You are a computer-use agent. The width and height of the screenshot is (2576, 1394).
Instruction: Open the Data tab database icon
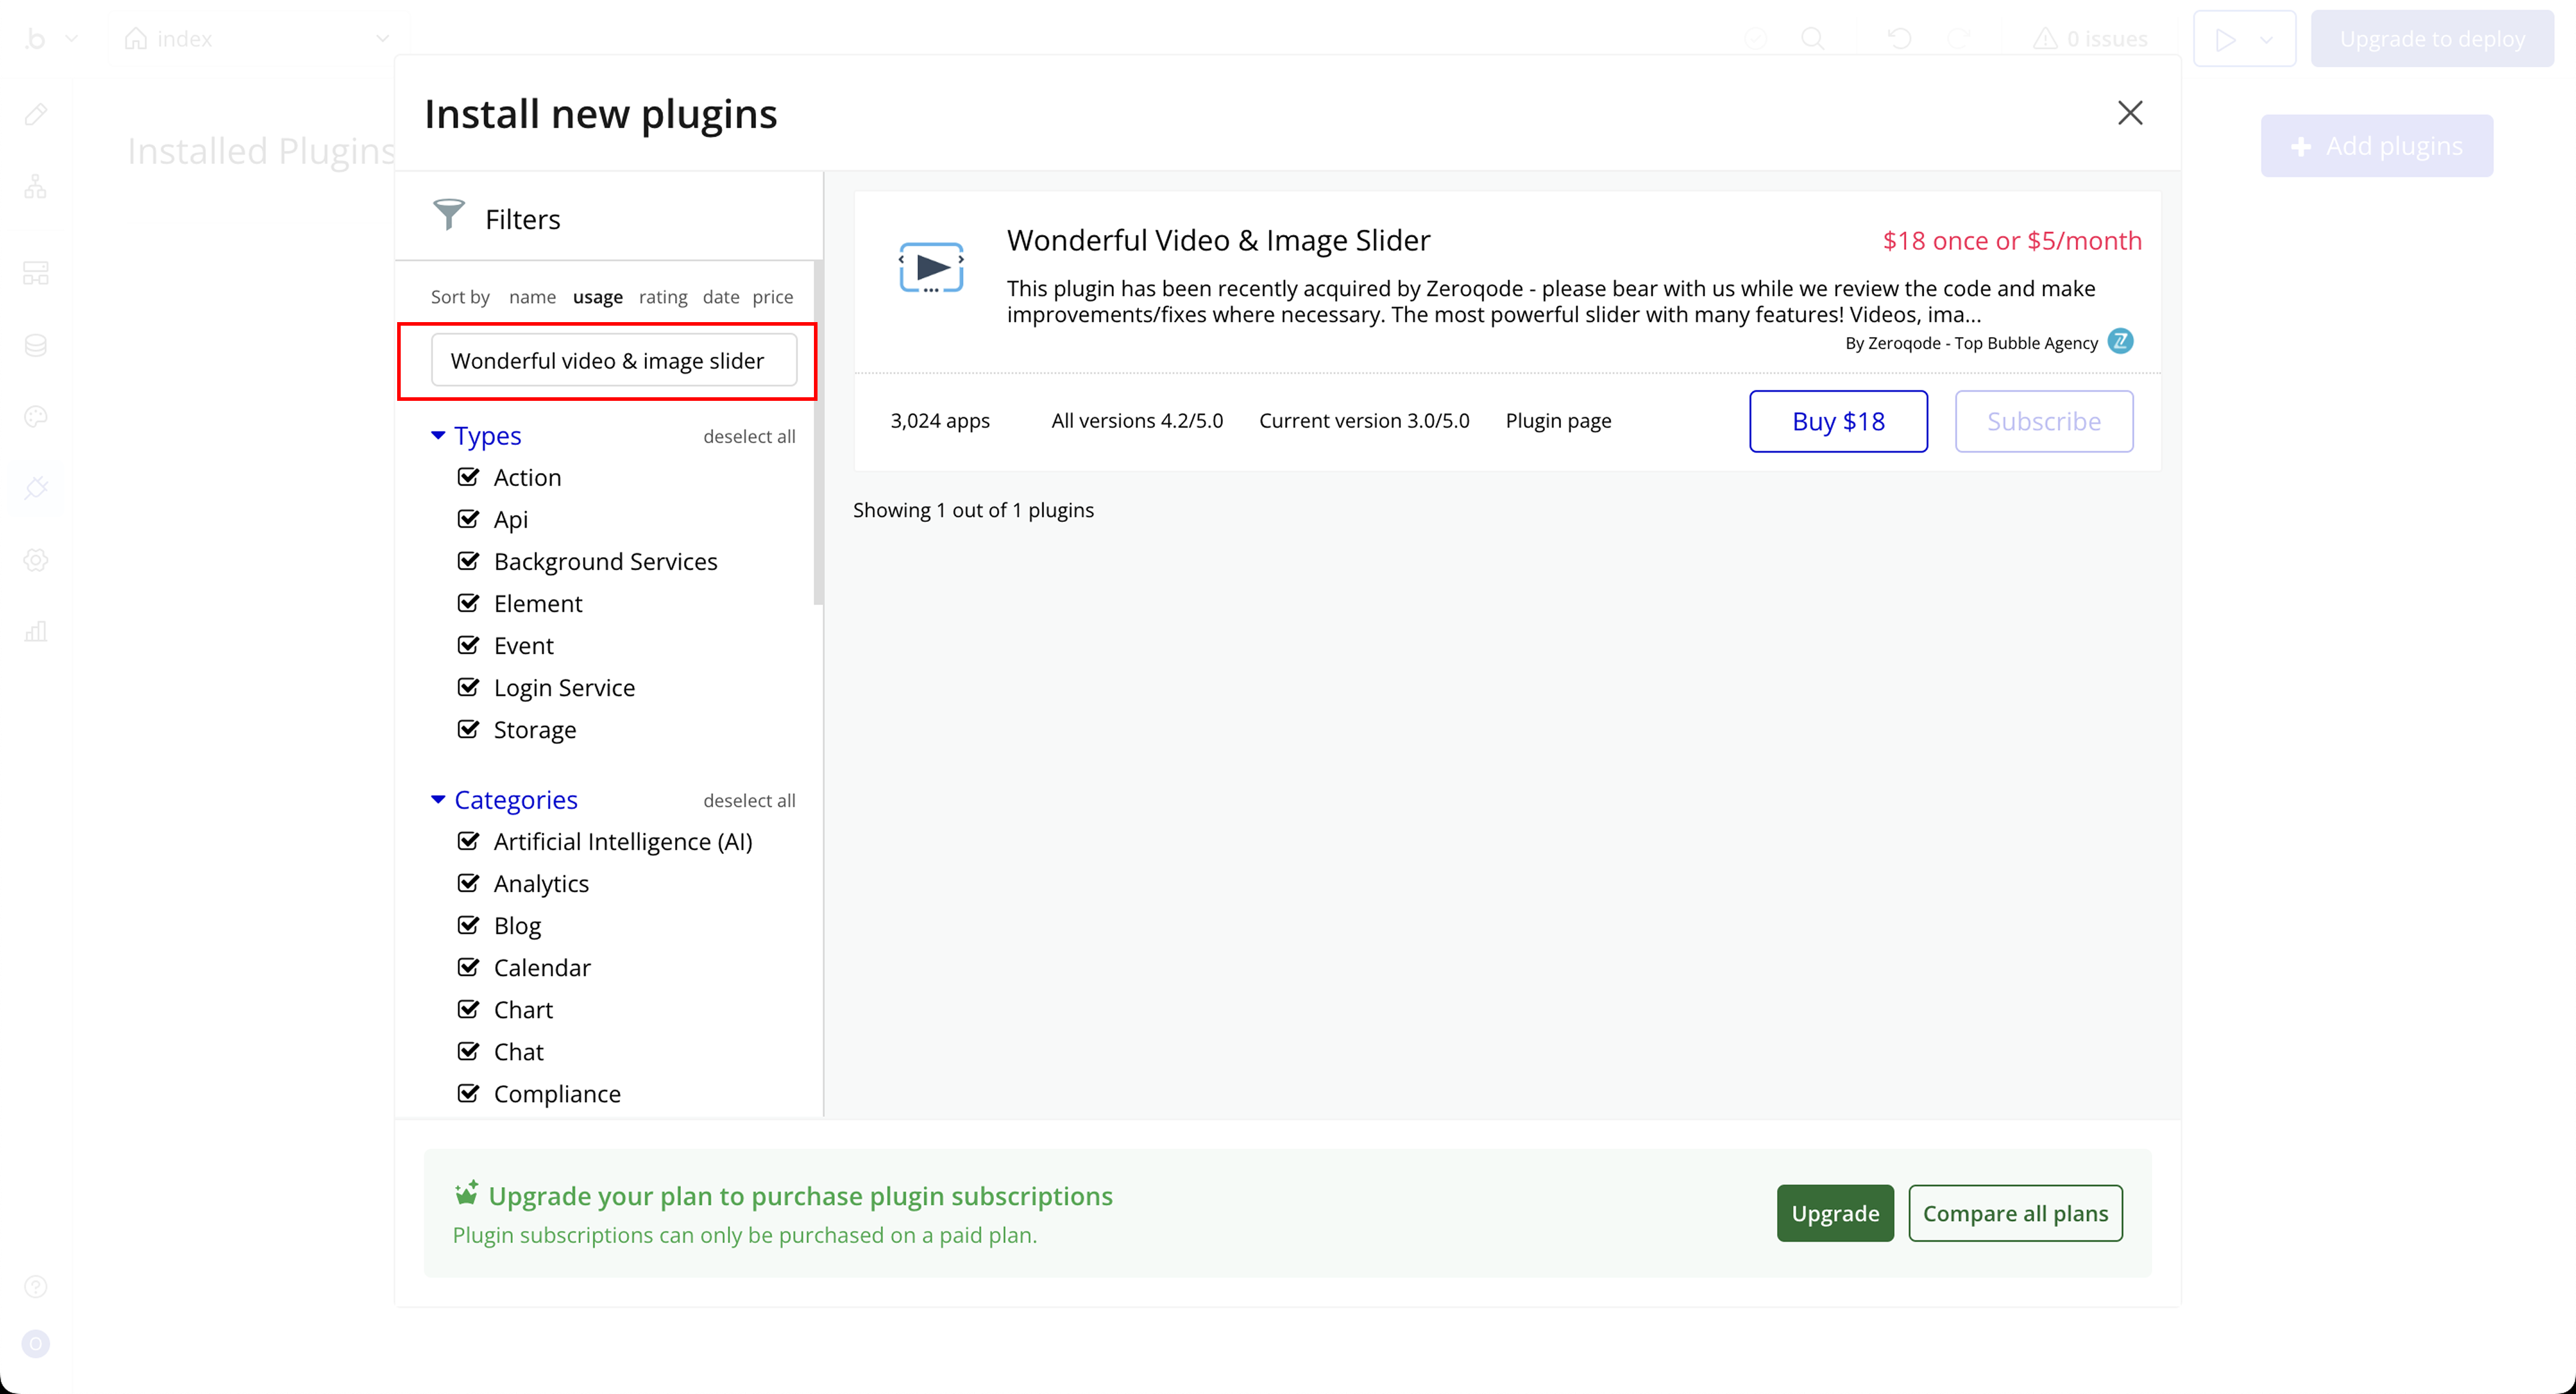[x=36, y=345]
